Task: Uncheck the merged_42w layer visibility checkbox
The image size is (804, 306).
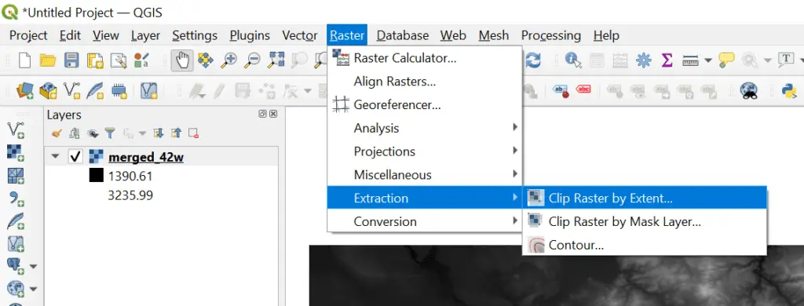Action: click(x=75, y=158)
